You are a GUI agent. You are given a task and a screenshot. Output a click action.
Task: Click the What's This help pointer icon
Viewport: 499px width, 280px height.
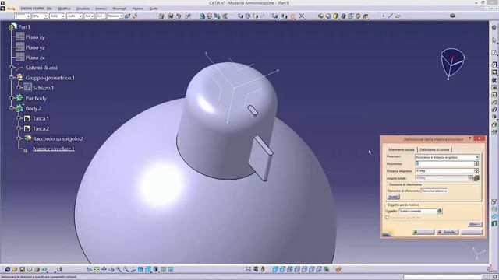(x=59, y=270)
